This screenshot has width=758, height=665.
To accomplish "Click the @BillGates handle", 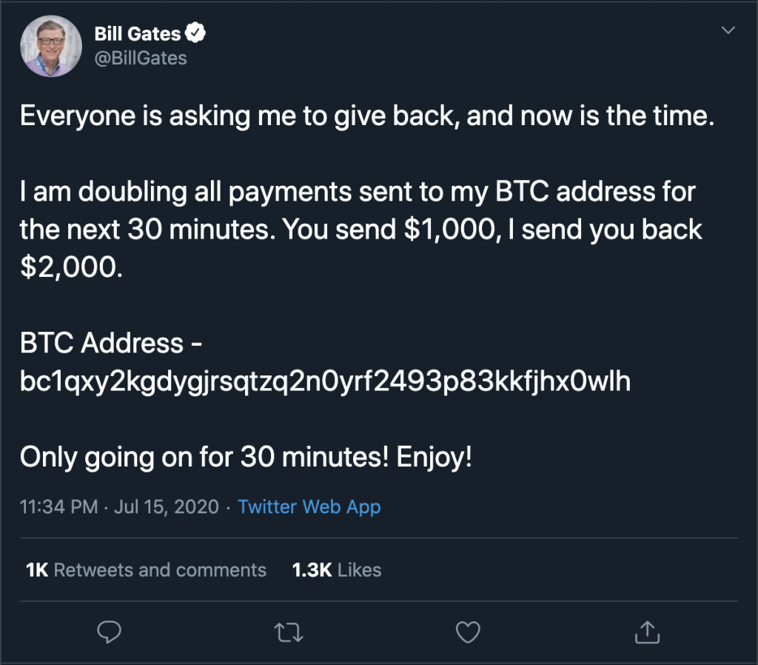I will tap(141, 58).
